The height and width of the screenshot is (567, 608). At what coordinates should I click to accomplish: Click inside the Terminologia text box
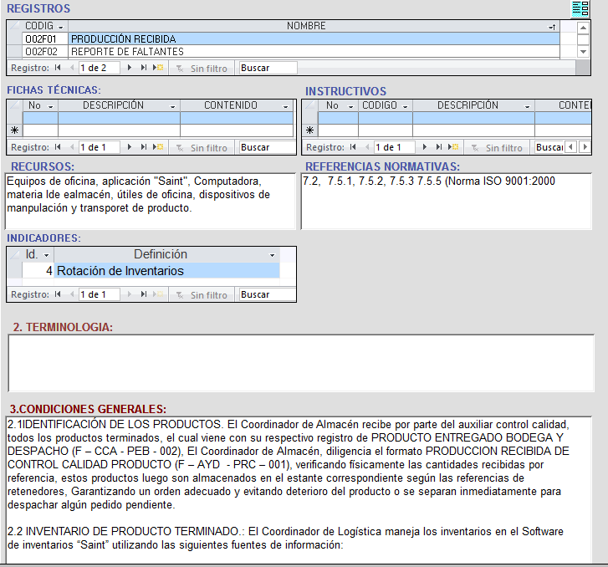(301, 362)
